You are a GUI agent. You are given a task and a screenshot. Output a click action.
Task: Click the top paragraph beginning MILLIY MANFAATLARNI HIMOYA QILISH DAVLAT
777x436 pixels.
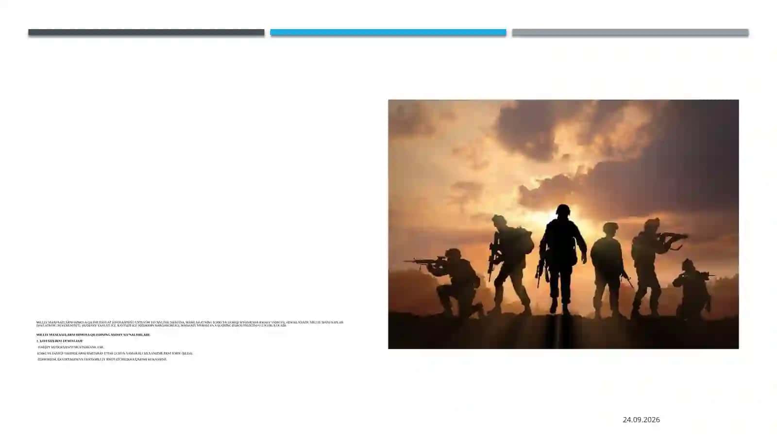point(190,323)
